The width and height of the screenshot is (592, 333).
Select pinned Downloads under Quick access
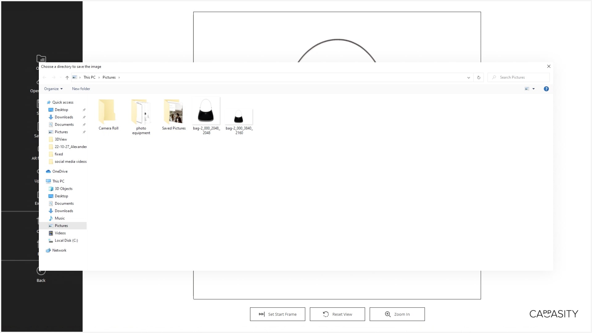64,117
